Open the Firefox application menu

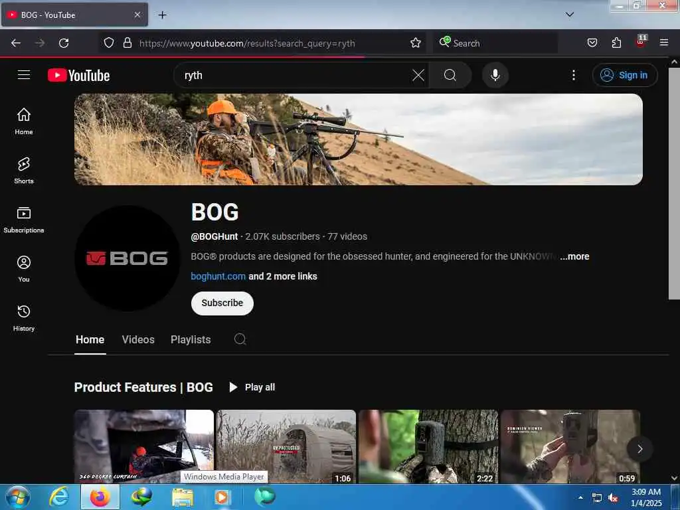pyautogui.click(x=663, y=42)
